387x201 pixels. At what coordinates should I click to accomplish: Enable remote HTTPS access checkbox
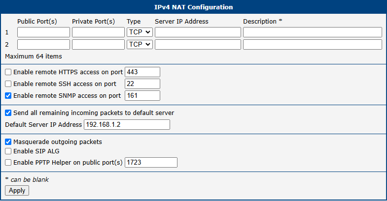click(x=8, y=72)
